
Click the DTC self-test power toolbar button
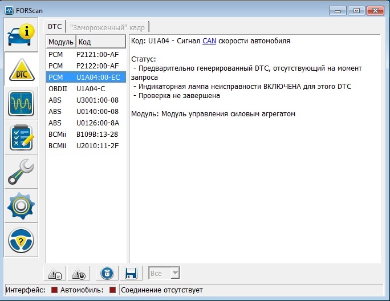(x=79, y=274)
